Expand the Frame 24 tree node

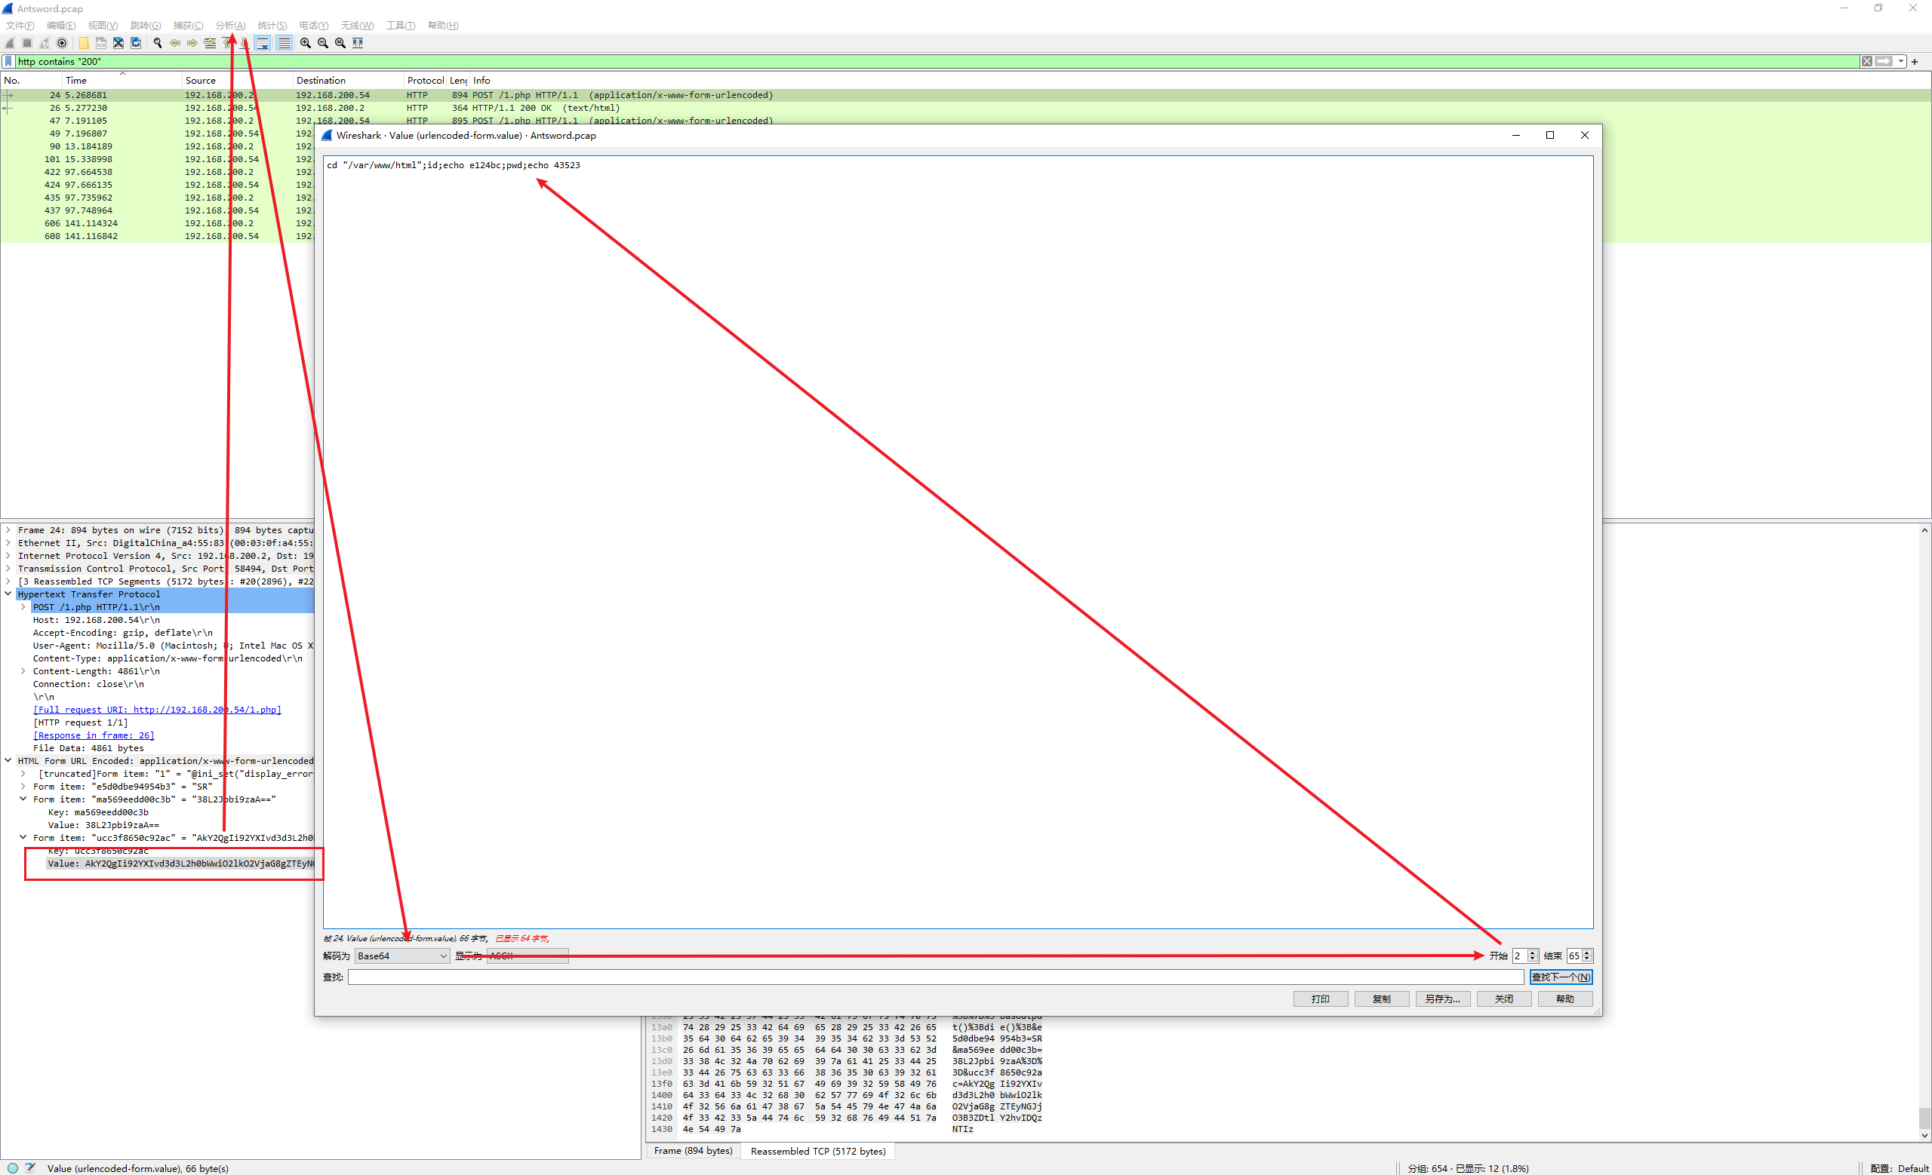pos(8,530)
